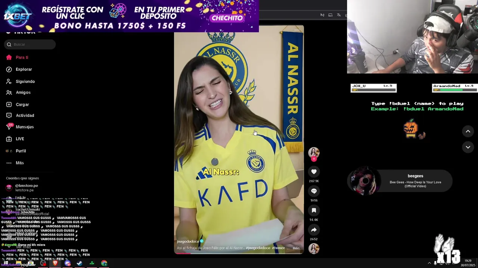Viewport: 478px width, 268px height.
Task: Click the 'Cuentas que sigues' heading
Action: [22, 178]
